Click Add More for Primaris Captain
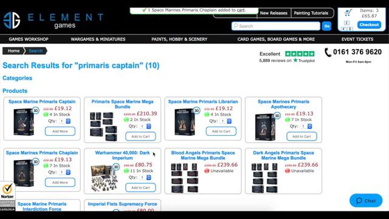This screenshot has height=219, width=389. pyautogui.click(x=60, y=131)
